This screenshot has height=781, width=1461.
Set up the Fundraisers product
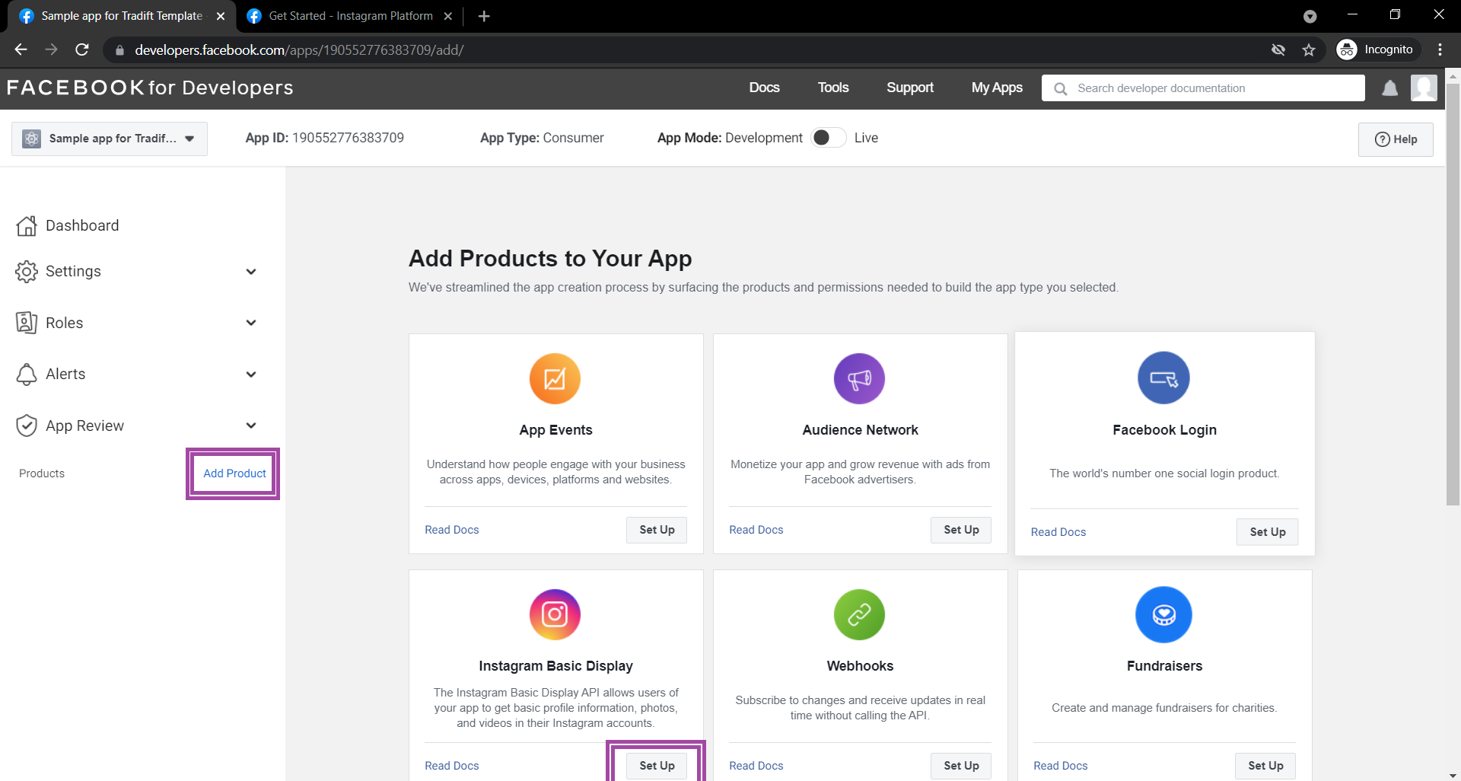tap(1265, 766)
